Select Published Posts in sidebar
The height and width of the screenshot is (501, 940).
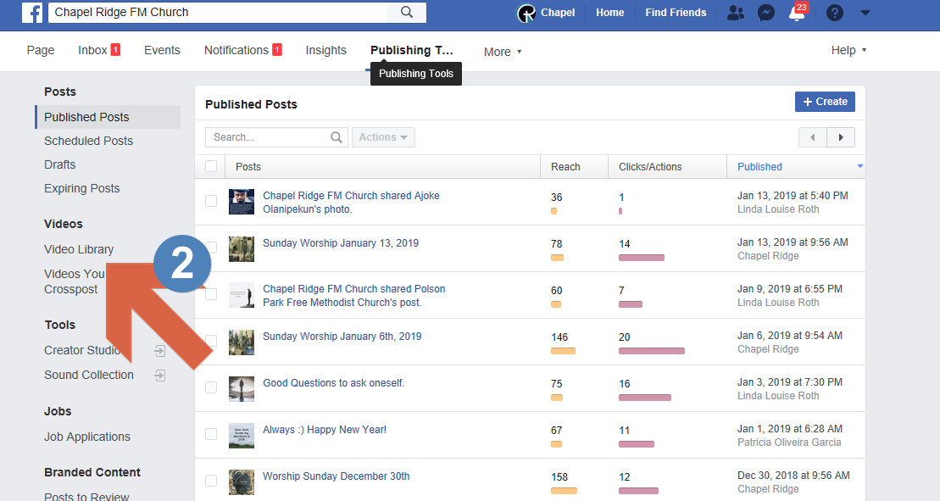point(108,117)
